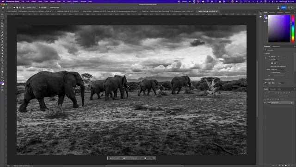
Task: Open the RGB Color mode dropdown
Action: (x=277, y=69)
